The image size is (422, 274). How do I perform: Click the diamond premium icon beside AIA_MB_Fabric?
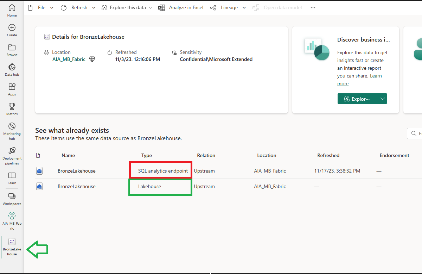pyautogui.click(x=92, y=60)
